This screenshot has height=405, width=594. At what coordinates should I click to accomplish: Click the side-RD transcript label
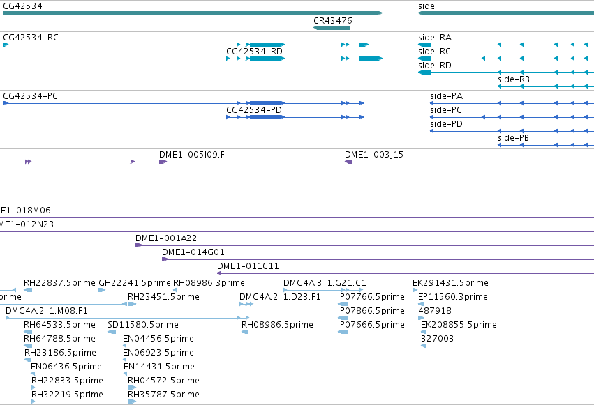pyautogui.click(x=435, y=66)
